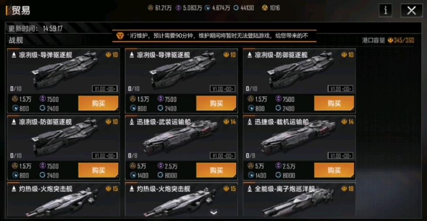Viewport: 427px width, 221px height.
Task: Click the V1.00 version tag on 迅捷级-武装运输船
Action: [223, 155]
